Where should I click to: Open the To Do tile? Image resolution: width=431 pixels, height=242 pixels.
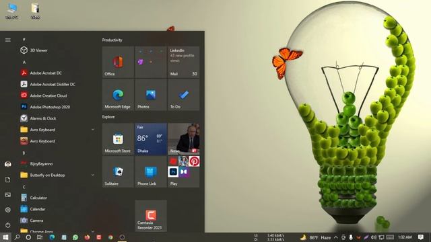(x=184, y=95)
